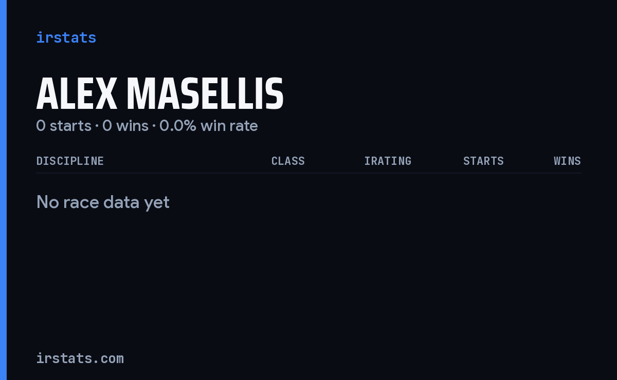The width and height of the screenshot is (617, 380).
Task: Sort by the STARTS column header
Action: [483, 161]
